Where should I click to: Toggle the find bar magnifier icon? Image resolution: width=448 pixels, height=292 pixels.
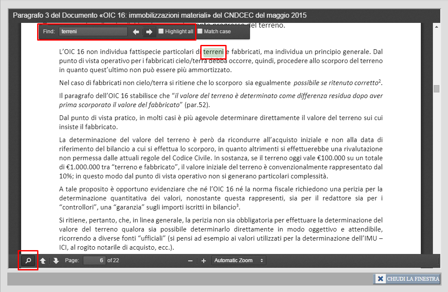tap(28, 260)
